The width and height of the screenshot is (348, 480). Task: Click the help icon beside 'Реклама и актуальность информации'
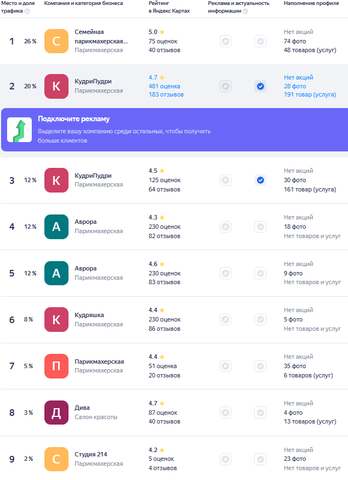point(245,11)
